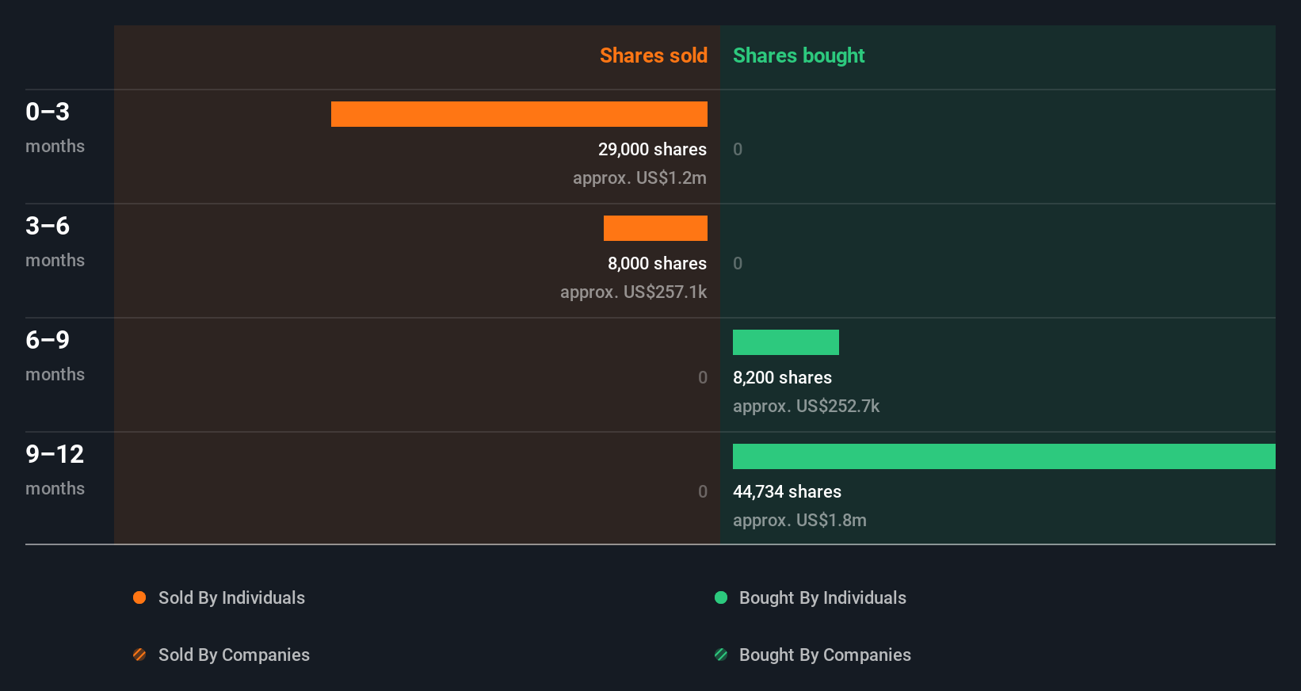Select the Shares bought column header

pos(799,55)
